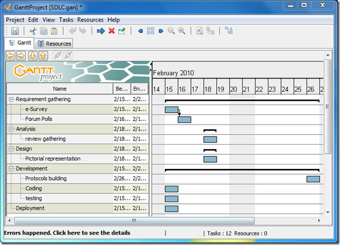Collapse the Requirement gathering task group
This screenshot has height=245, width=340.
pyautogui.click(x=11, y=99)
